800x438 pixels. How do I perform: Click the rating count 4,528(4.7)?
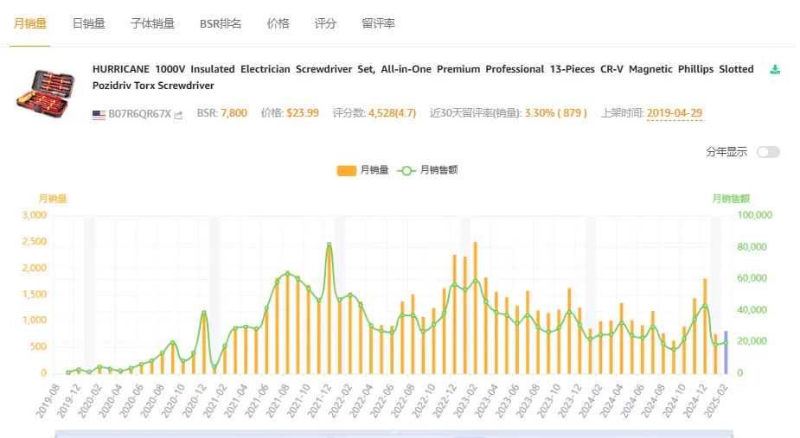393,113
